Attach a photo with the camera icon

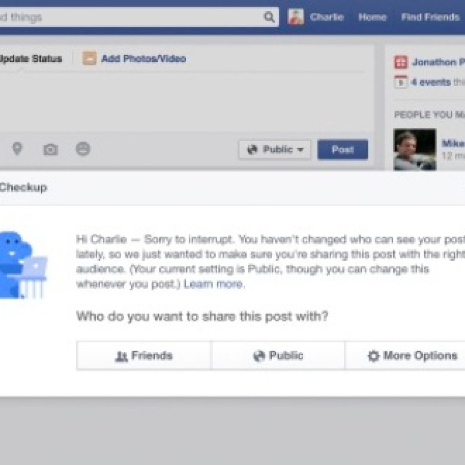[51, 149]
